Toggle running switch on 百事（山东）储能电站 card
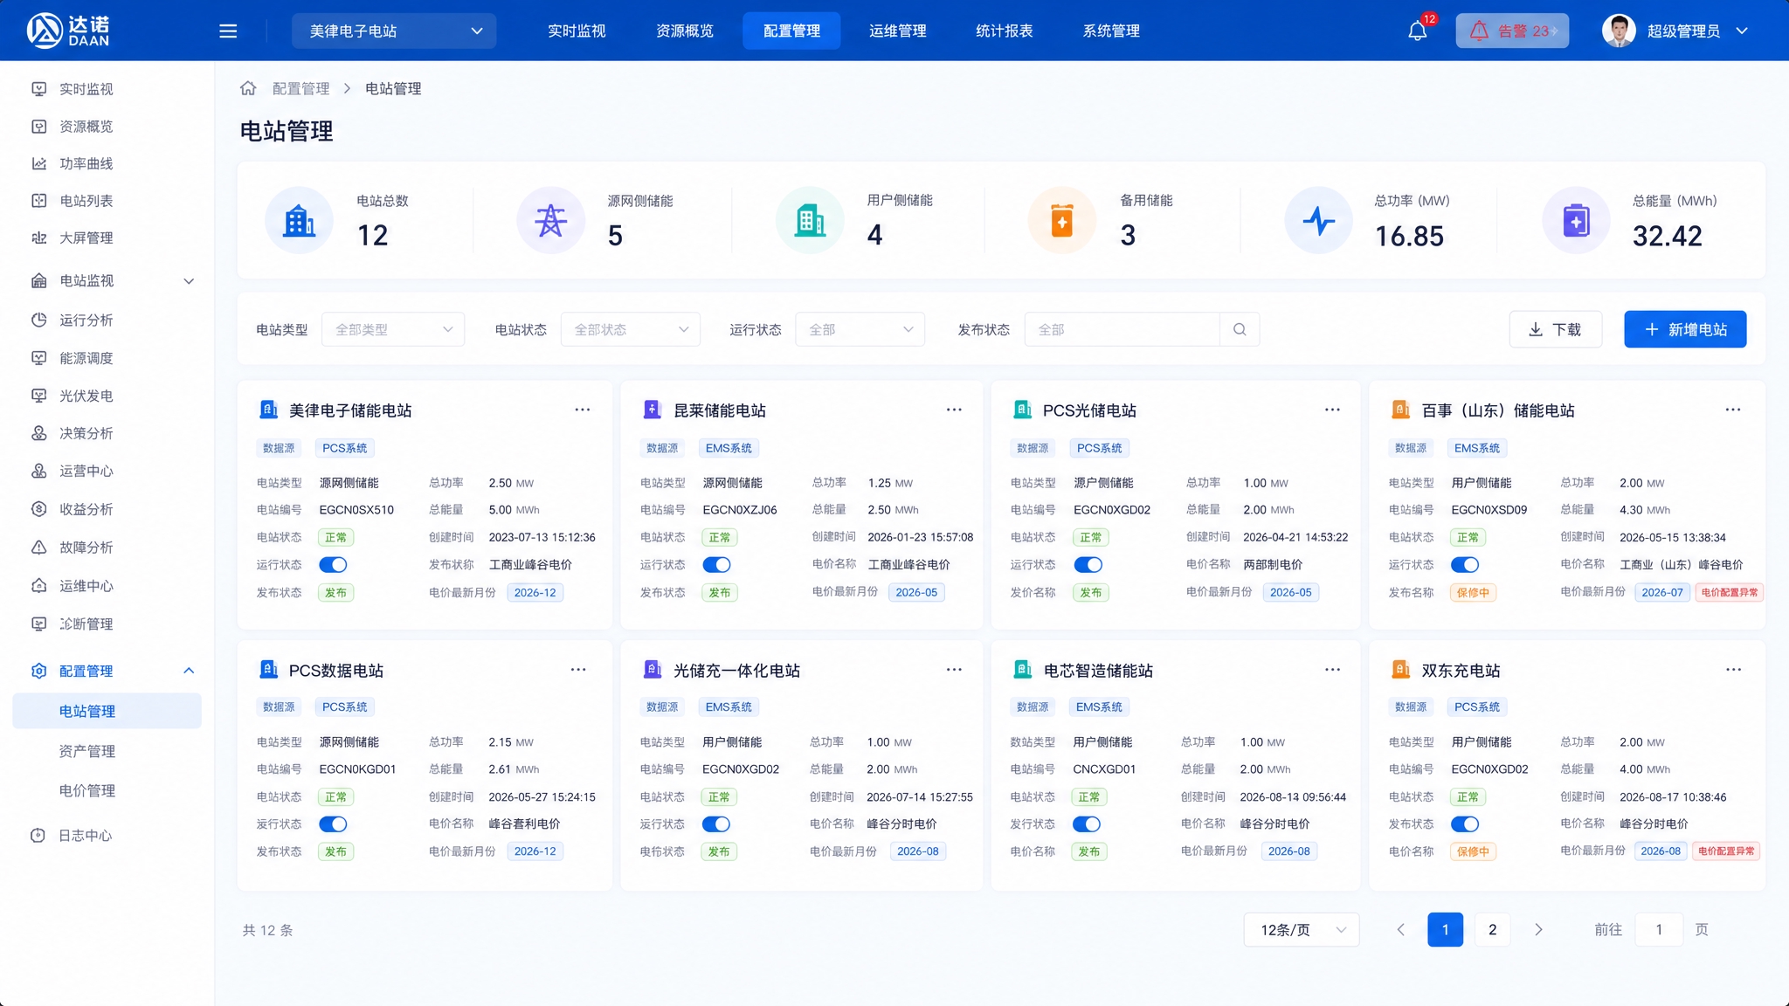1789x1006 pixels. coord(1465,565)
